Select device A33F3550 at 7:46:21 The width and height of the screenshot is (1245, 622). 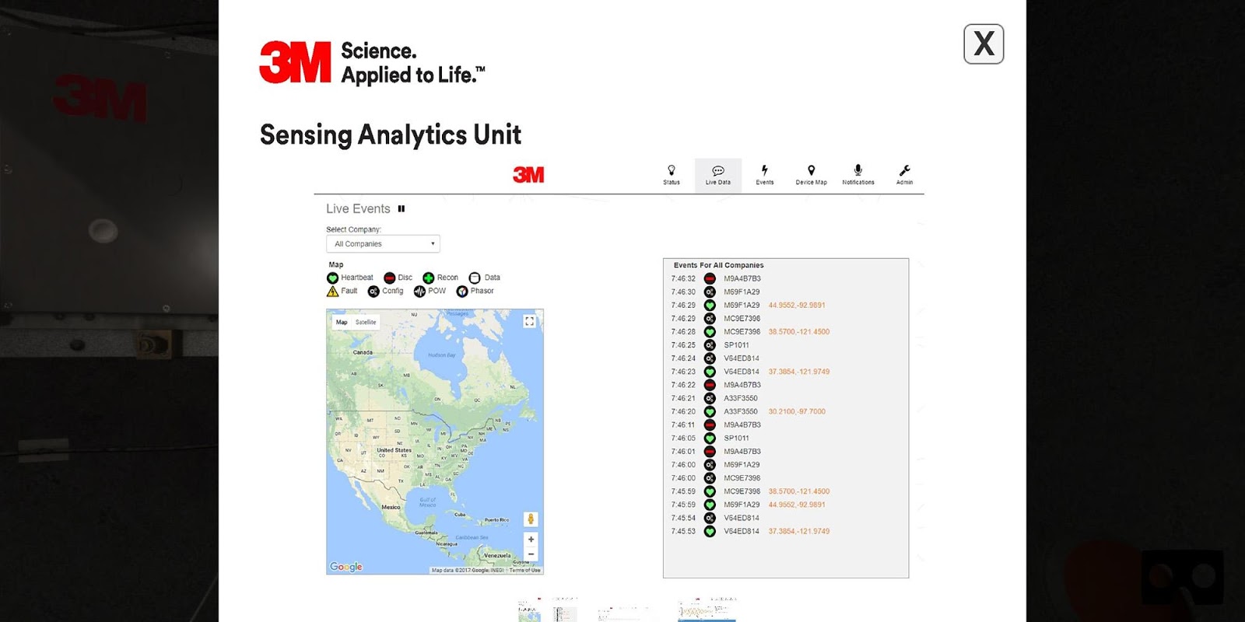coord(741,398)
